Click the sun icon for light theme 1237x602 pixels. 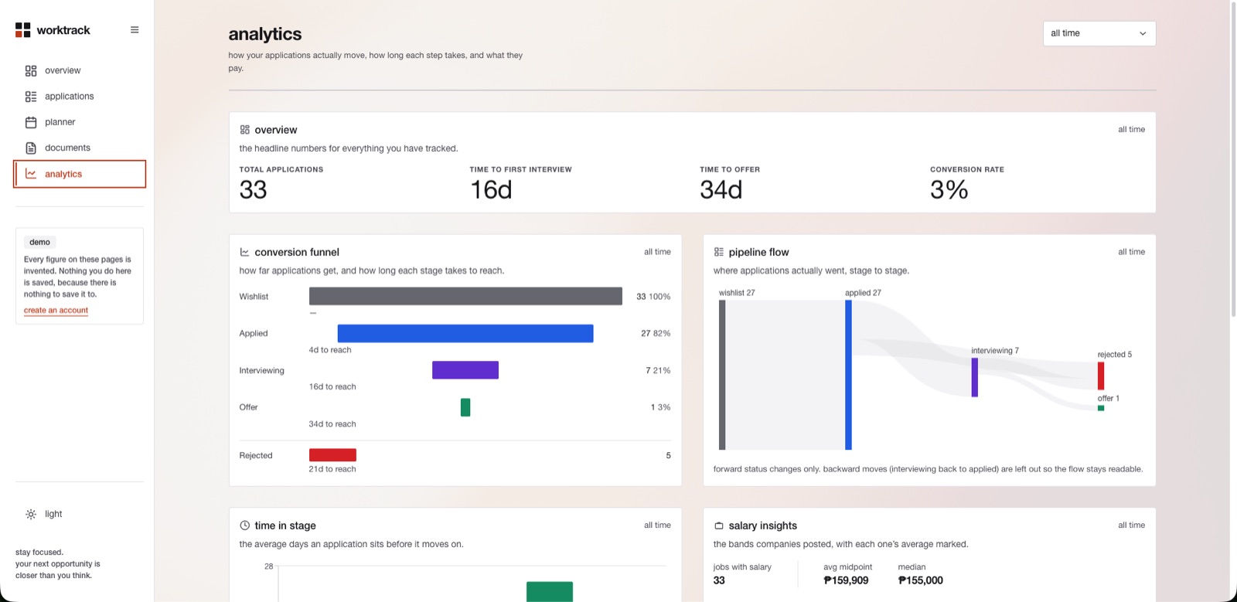(31, 514)
